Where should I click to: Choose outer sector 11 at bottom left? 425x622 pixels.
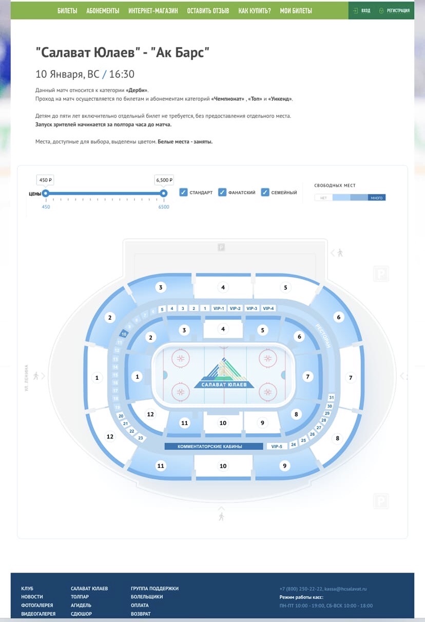[x=161, y=466]
